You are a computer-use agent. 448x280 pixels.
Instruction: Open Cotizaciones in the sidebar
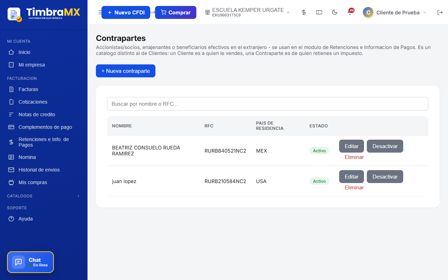44,102
